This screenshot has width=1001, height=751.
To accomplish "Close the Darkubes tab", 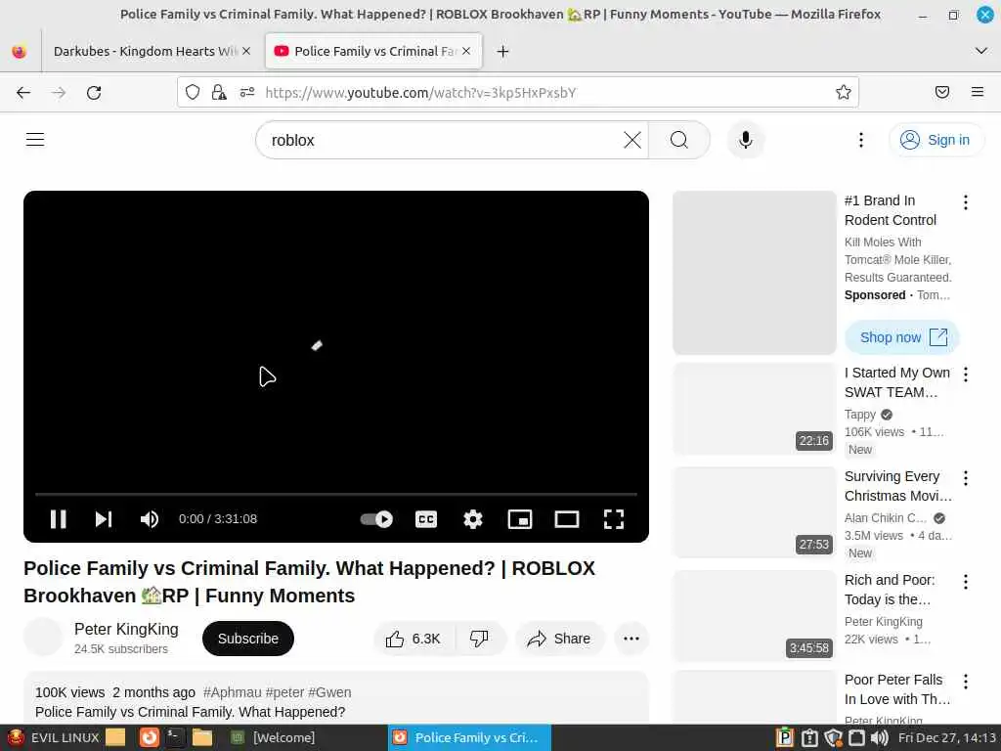I will pos(246,51).
